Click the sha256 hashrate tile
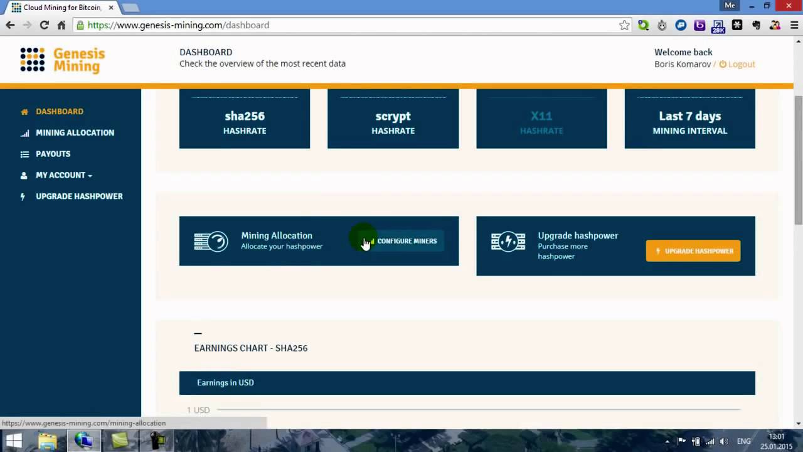 [245, 119]
